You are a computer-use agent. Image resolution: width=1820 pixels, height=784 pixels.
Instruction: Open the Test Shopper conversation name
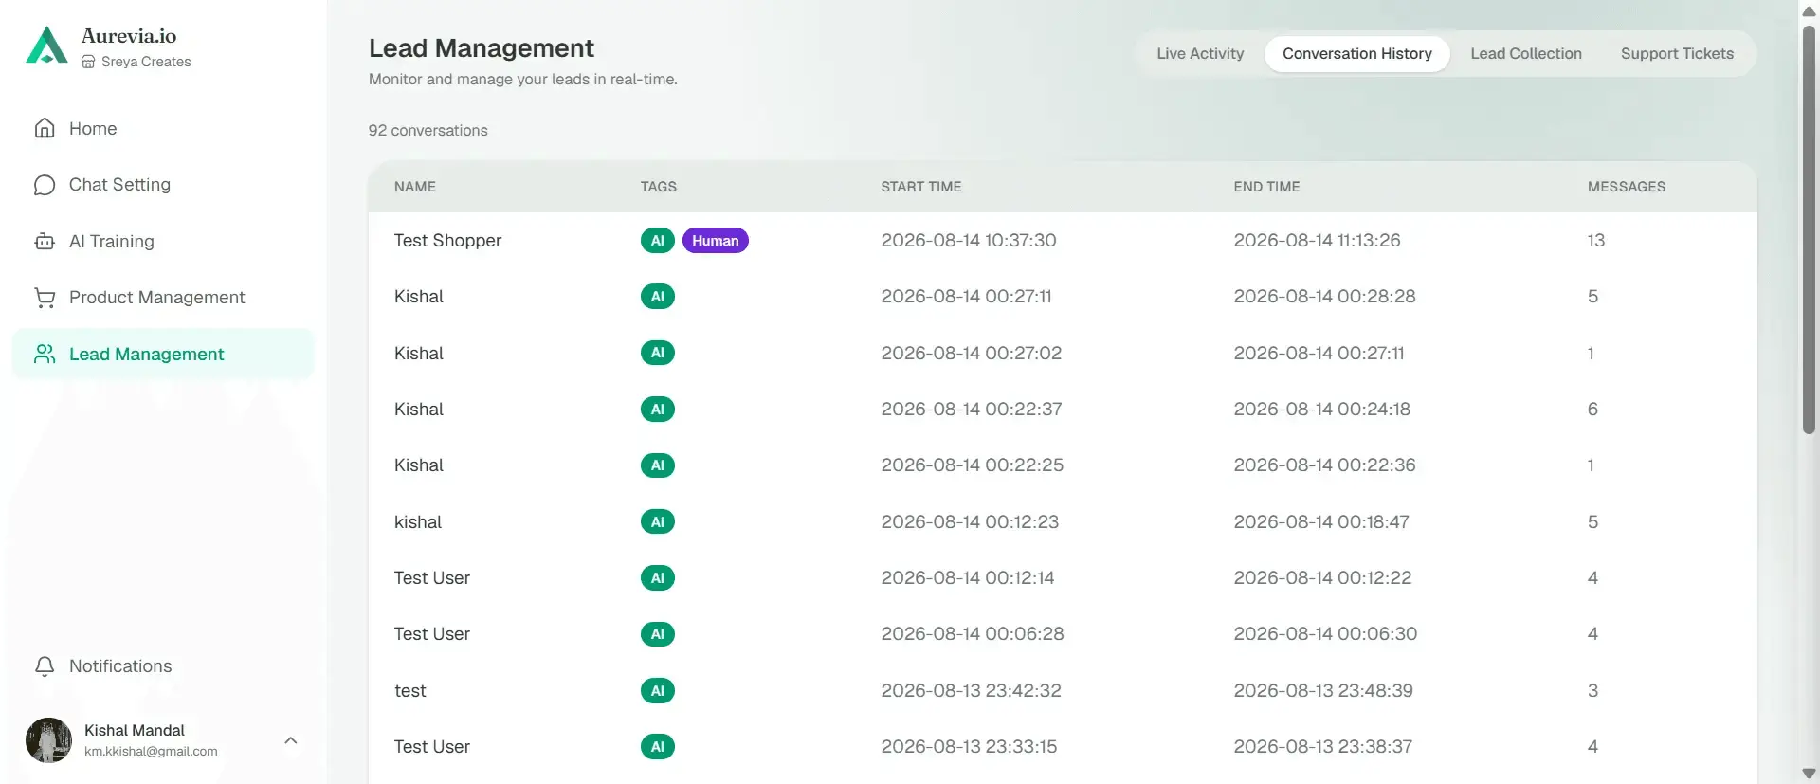tap(448, 241)
